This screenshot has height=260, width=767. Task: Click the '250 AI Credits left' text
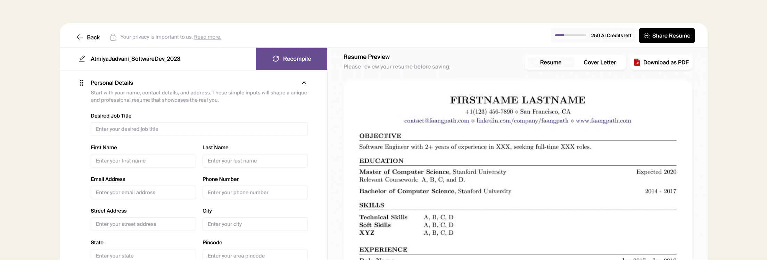coord(611,35)
